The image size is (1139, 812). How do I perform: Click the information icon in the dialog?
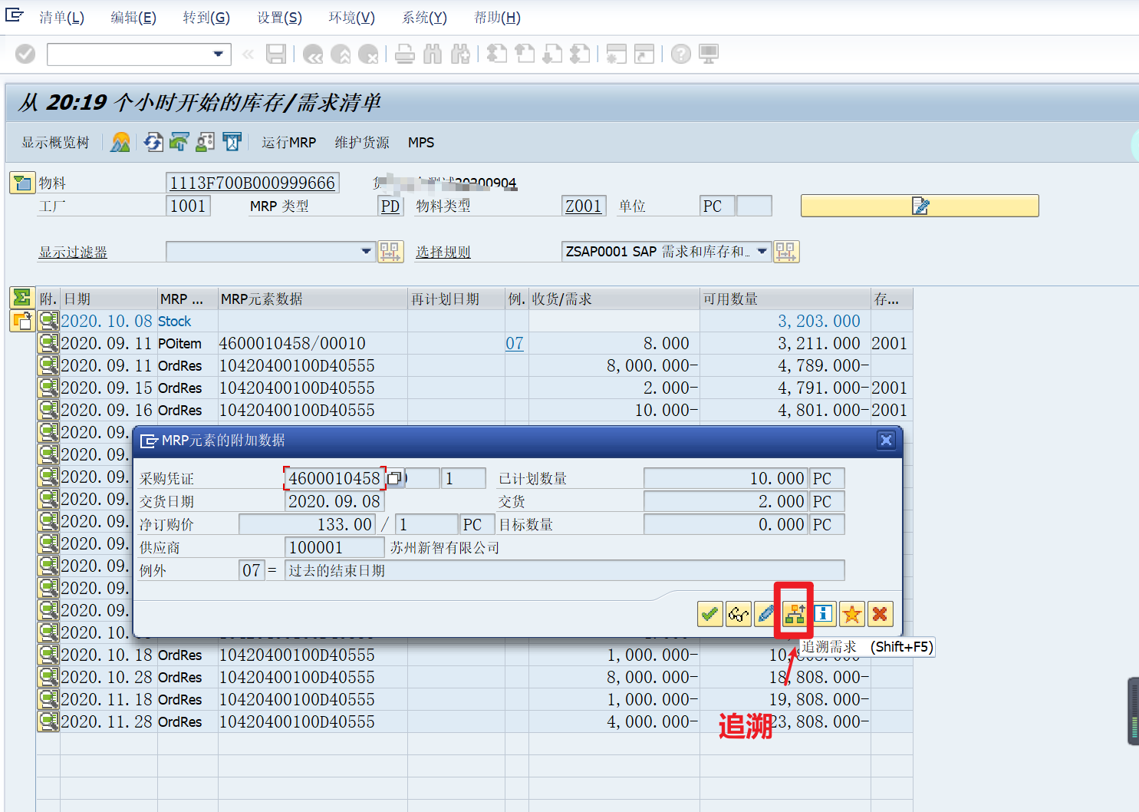tap(823, 613)
